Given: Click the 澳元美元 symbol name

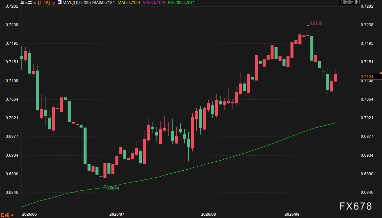Looking at the screenshot, I should point(28,2).
